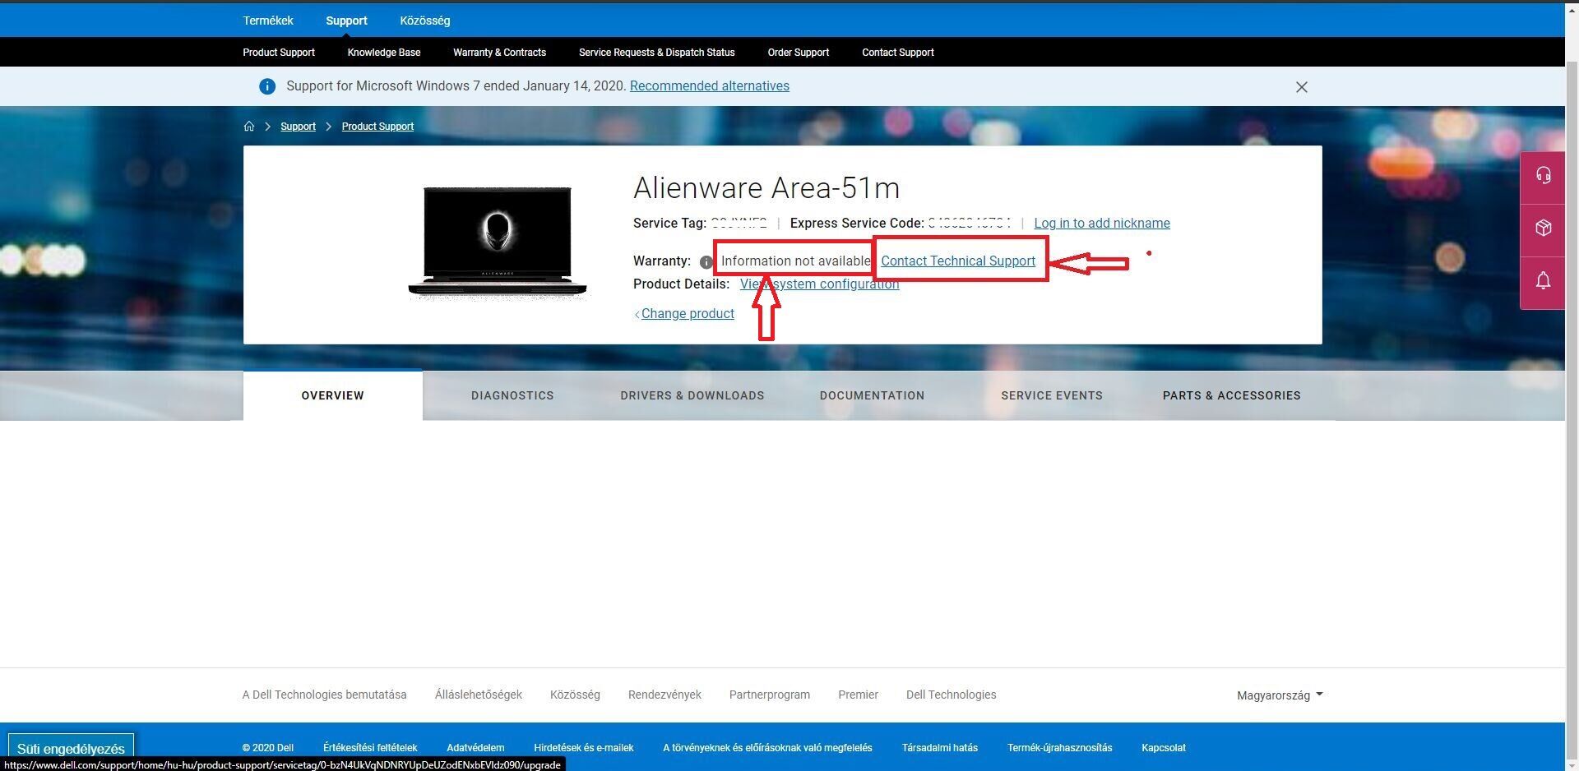This screenshot has height=771, width=1579.
Task: Click Társadalmi hatás footer link
Action: [940, 748]
